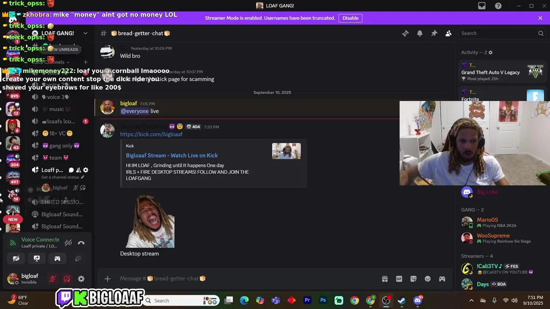Open bigloaf status and account menu
The image size is (550, 309).
(24, 279)
